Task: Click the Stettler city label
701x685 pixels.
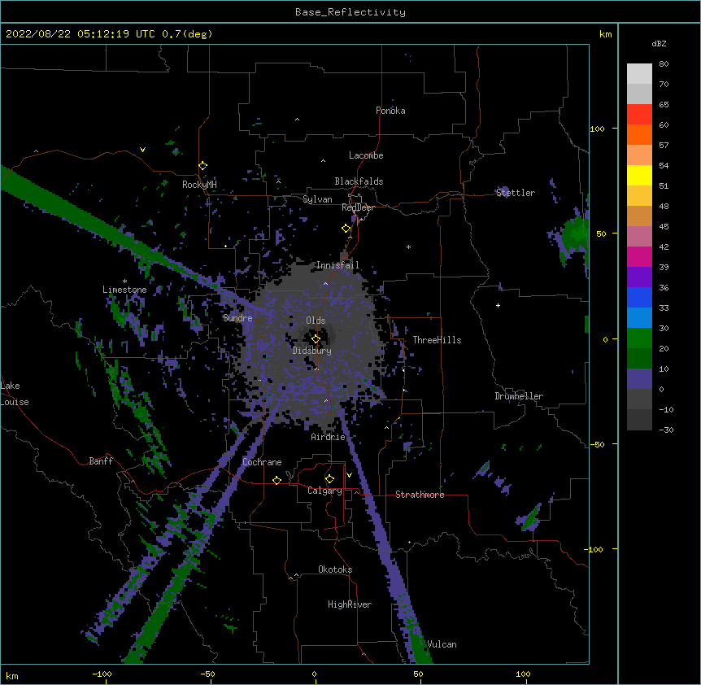Action: (x=516, y=193)
